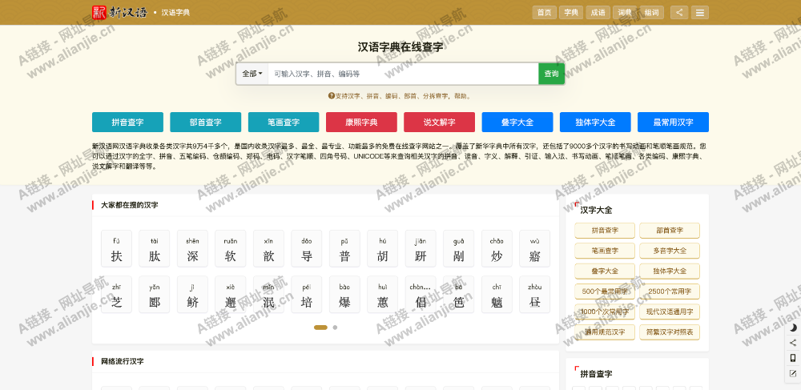Click the teal 部首查字 button
This screenshot has height=390, width=801.
(x=205, y=122)
